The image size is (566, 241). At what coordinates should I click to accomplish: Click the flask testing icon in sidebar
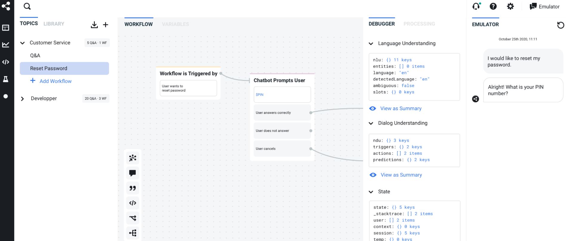(6, 79)
